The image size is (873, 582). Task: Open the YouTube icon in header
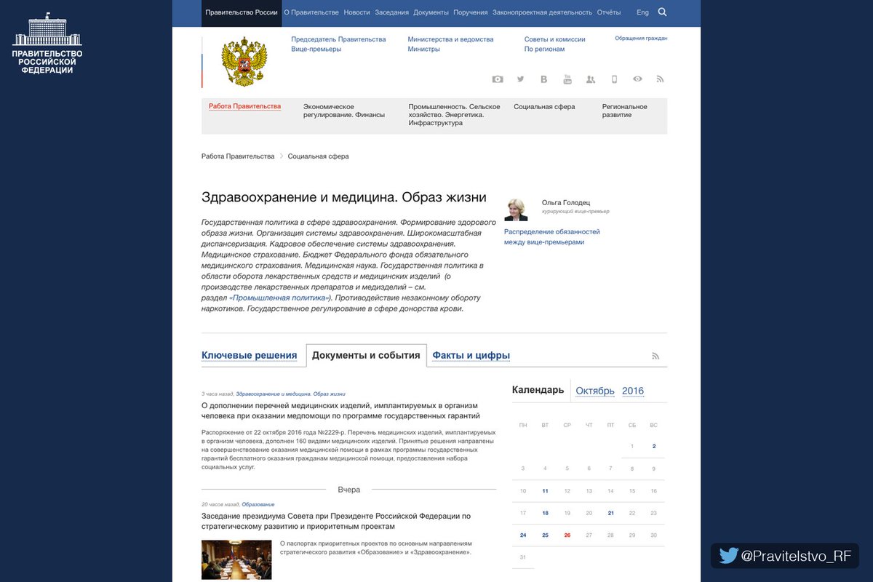point(567,79)
